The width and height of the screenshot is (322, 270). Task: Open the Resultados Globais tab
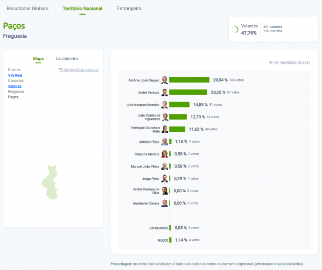coord(27,9)
